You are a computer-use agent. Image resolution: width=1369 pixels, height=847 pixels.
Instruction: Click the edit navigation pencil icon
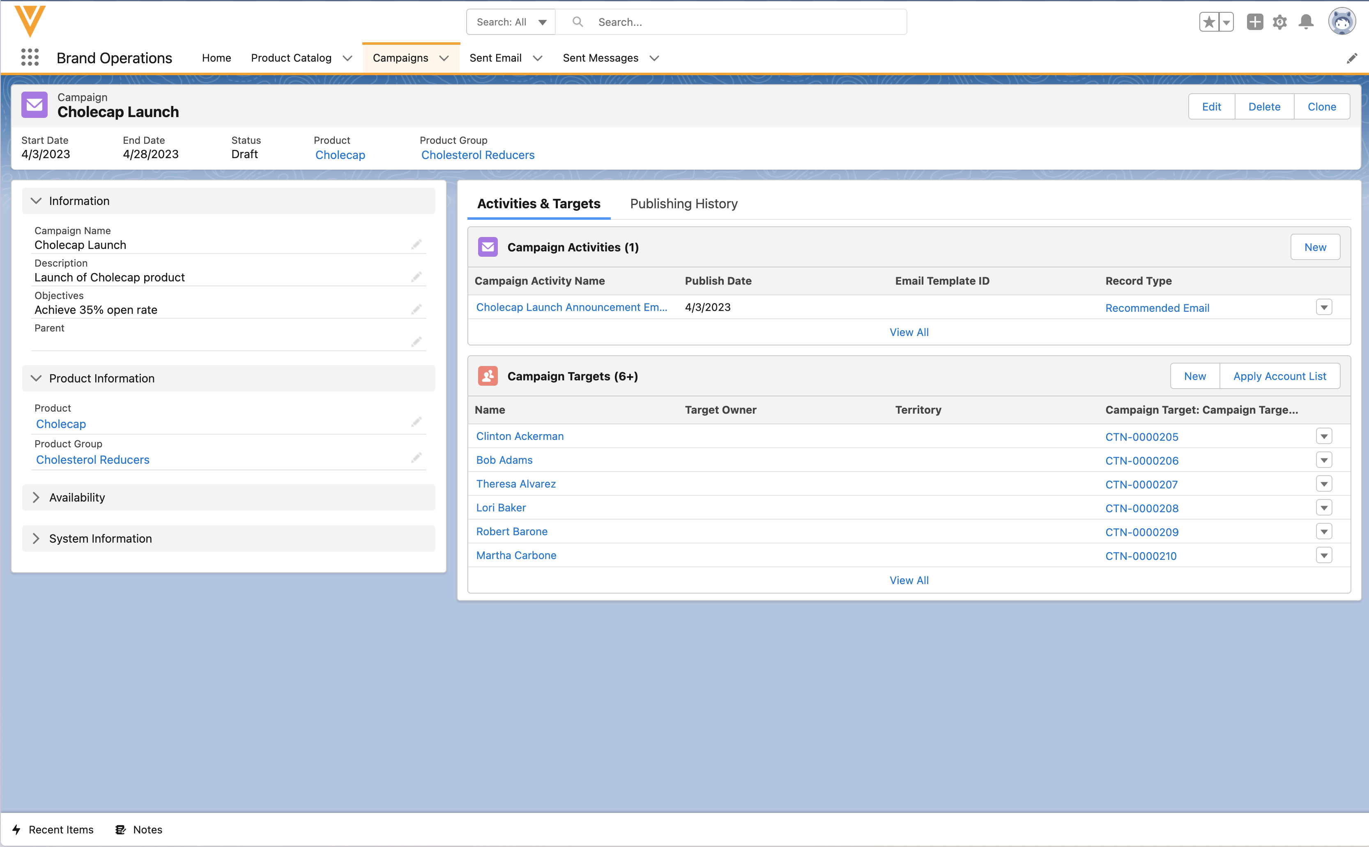tap(1352, 58)
